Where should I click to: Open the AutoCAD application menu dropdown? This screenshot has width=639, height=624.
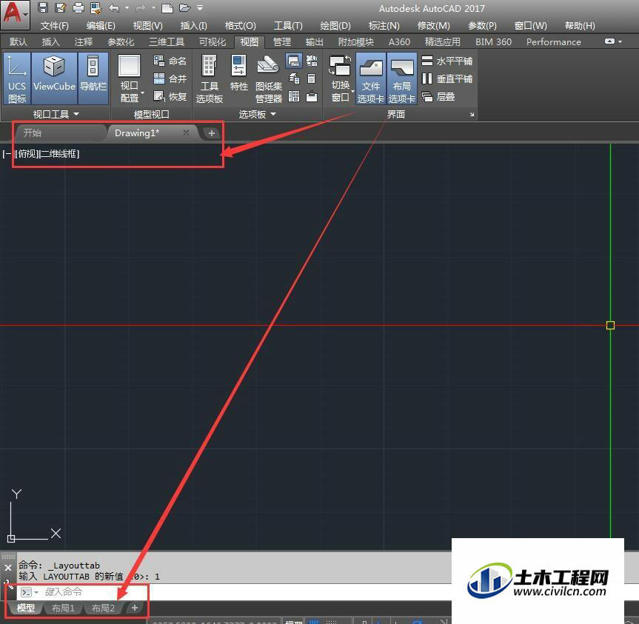pos(15,15)
